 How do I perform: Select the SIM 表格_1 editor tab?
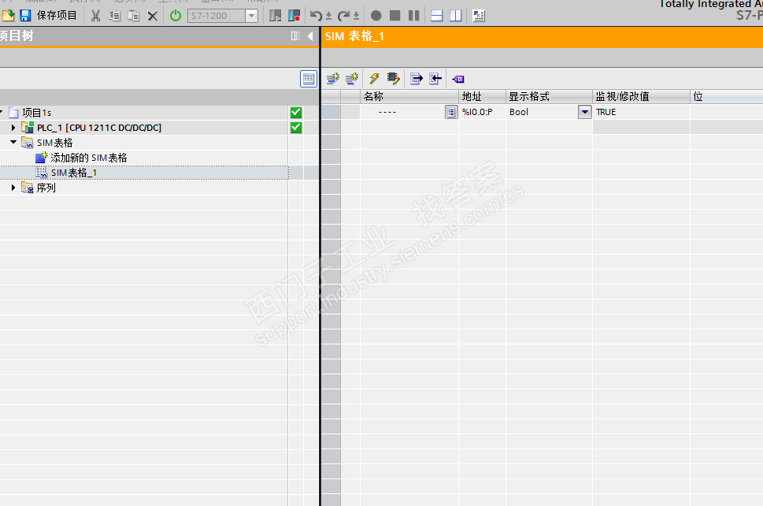coord(354,36)
